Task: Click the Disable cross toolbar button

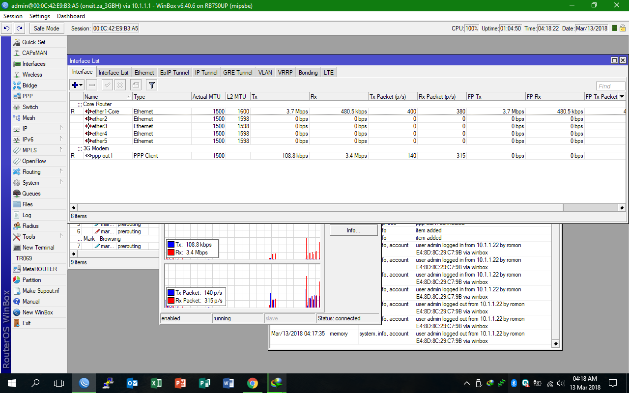Action: click(120, 85)
